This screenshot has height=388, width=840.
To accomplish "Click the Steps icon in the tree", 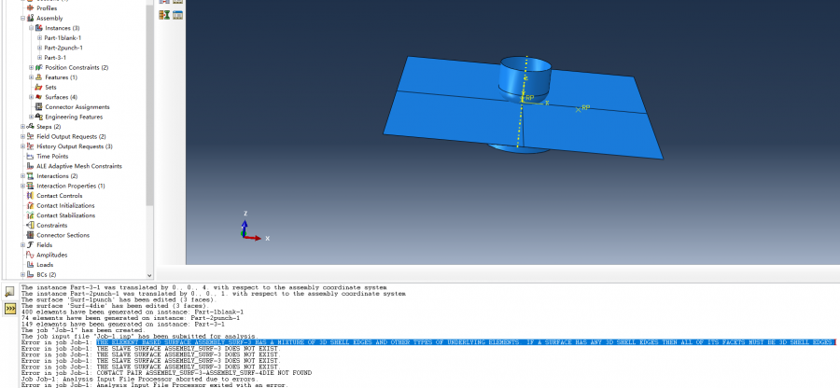I will point(30,126).
